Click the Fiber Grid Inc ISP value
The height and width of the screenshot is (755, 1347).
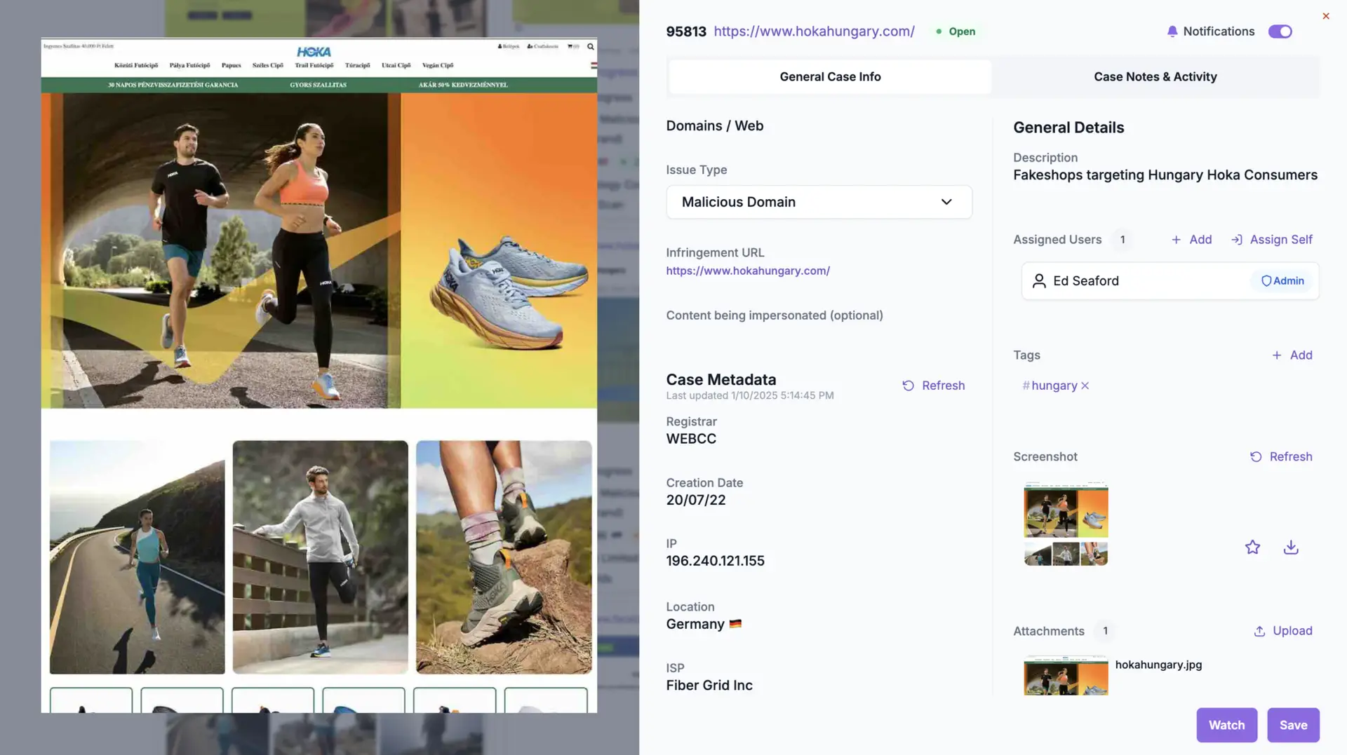pos(709,686)
